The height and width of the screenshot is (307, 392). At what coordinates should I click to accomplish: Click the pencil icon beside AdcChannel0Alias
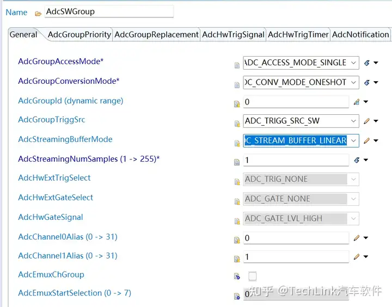(x=357, y=238)
